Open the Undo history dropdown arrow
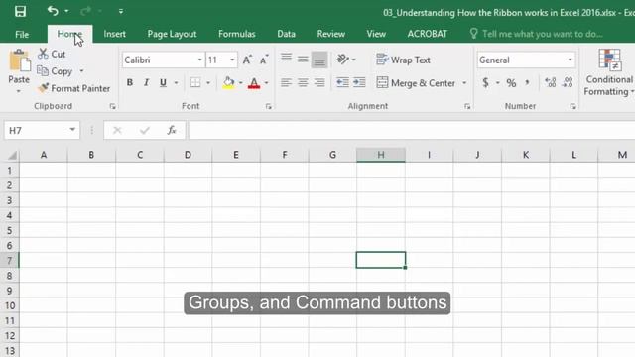The width and height of the screenshot is (635, 357). click(66, 11)
